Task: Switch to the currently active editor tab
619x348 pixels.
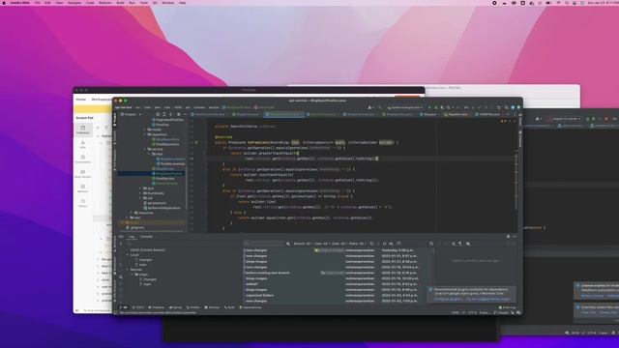Action: point(284,114)
